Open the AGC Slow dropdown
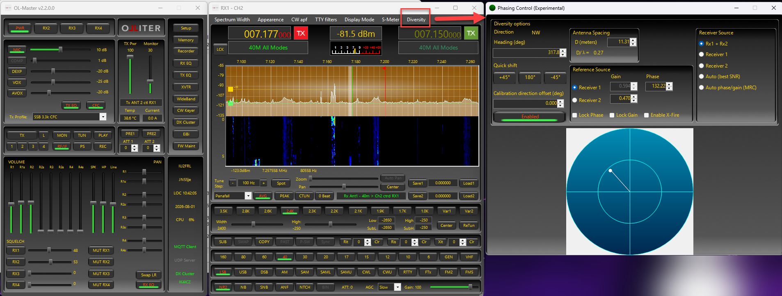This screenshot has height=296, width=782. click(x=397, y=287)
